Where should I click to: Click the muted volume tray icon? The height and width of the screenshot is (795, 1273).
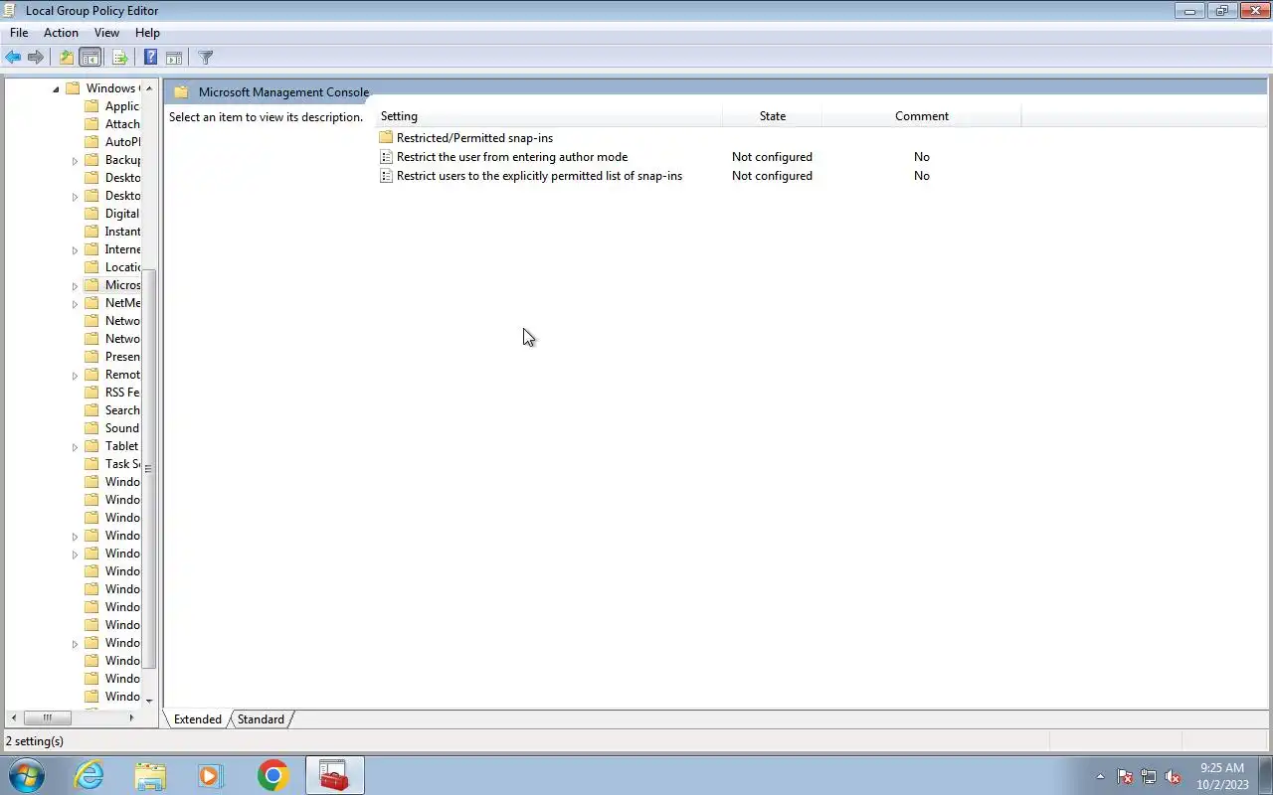1174,776
